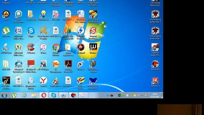
Task: Click the Show desktop button beside the clock
Action: coord(162,95)
